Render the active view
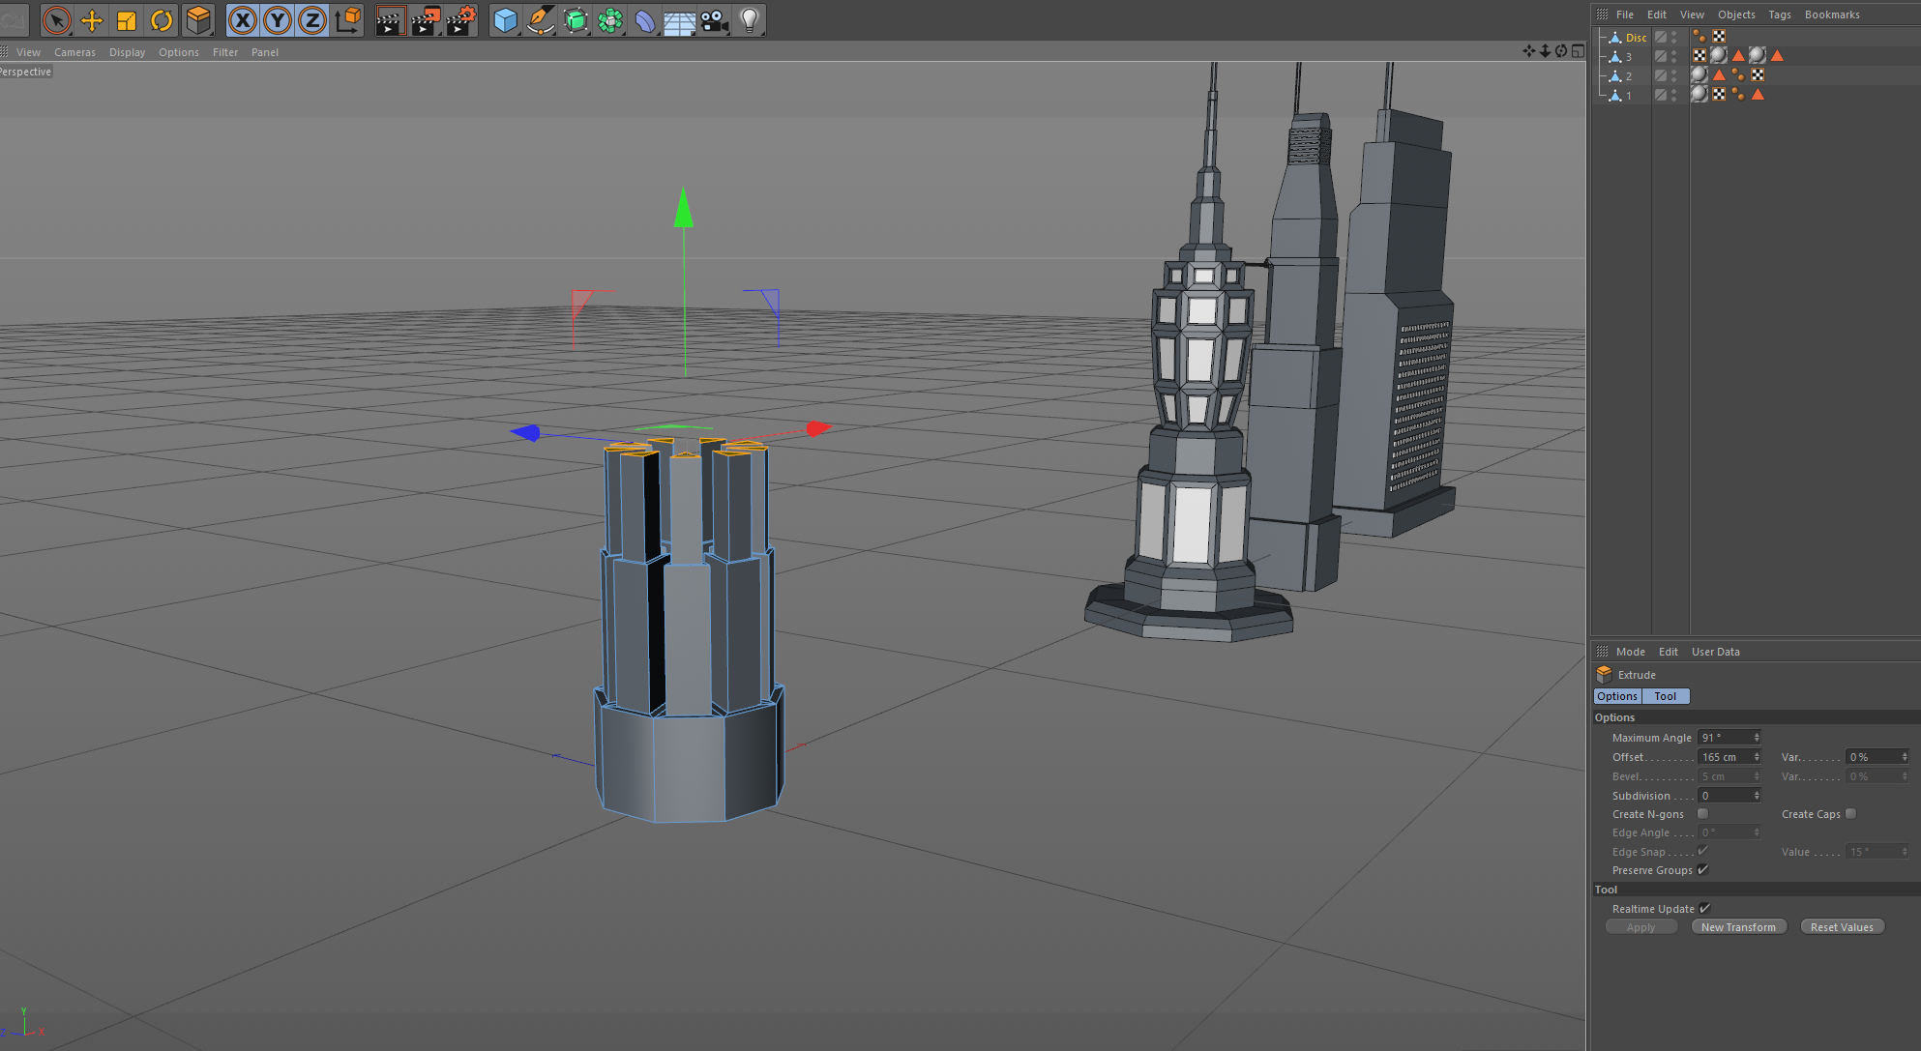The image size is (1921, 1051). click(x=390, y=20)
